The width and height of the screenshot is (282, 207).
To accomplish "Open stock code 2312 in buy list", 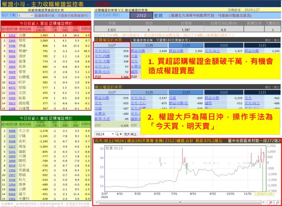I will click(x=12, y=35).
